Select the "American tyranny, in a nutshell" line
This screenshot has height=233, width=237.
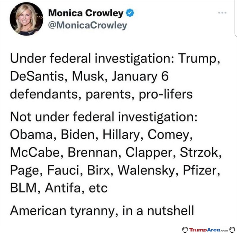(102, 210)
